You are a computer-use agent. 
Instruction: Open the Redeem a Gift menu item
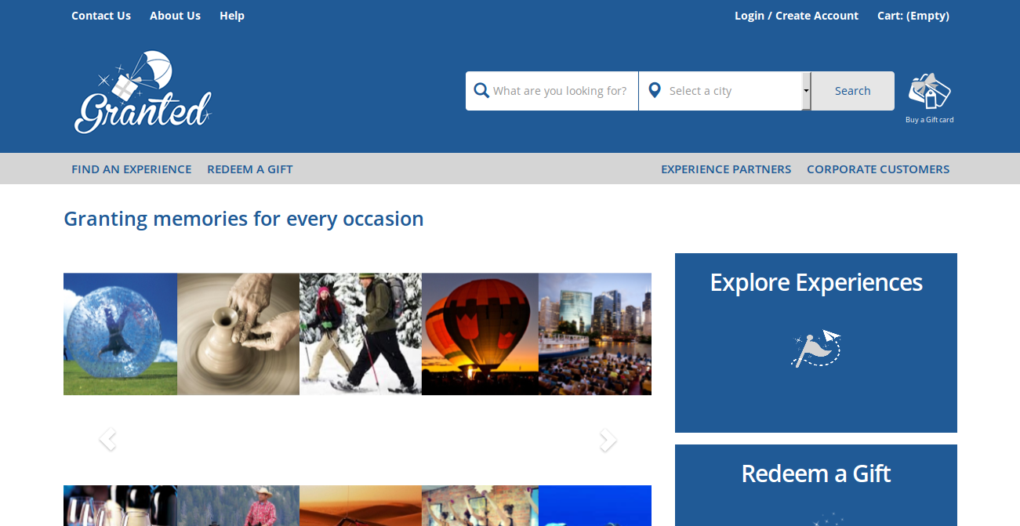[250, 169]
